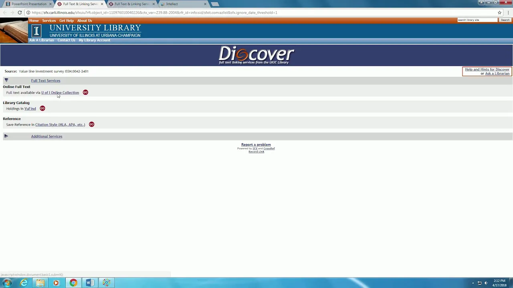Viewport: 513px width, 288px height.
Task: Bookmark this page with star icon
Action: pos(499,12)
